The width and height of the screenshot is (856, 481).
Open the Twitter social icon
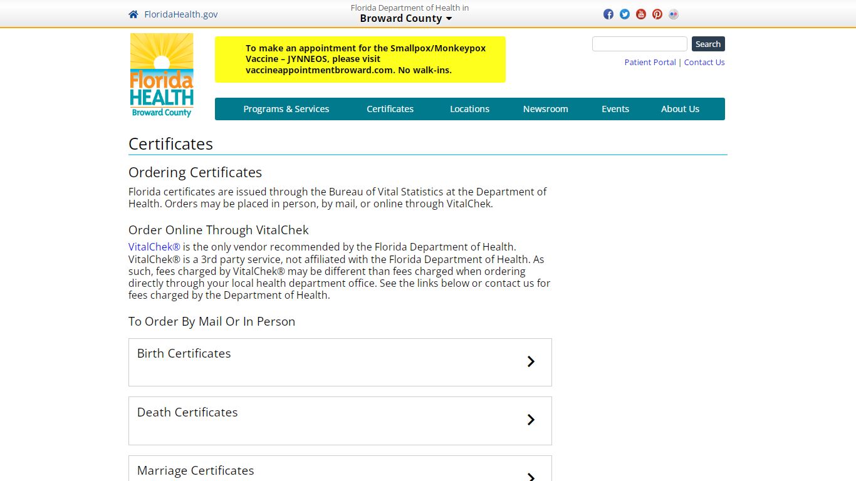point(625,14)
